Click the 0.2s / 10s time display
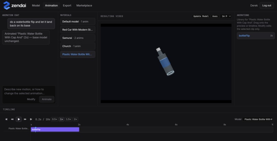Viewport: 277px width, 141px height. coord(43,119)
